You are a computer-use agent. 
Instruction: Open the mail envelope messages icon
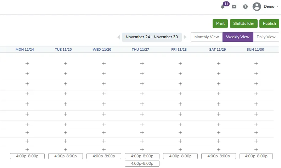(234, 7)
